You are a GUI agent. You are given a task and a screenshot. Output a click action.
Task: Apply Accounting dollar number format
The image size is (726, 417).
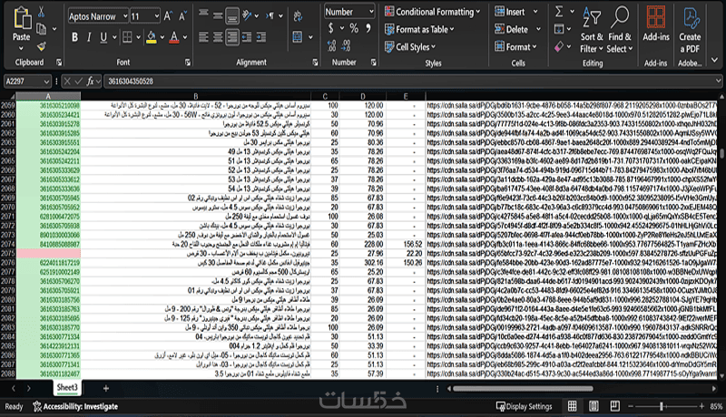click(x=330, y=28)
